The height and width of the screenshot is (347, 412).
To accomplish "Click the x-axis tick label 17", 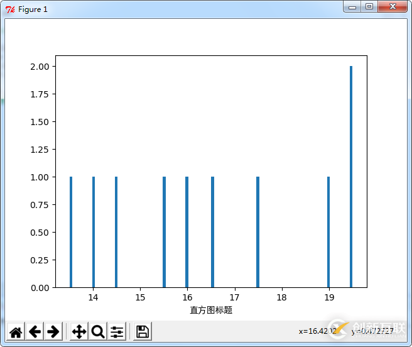I will point(234,297).
